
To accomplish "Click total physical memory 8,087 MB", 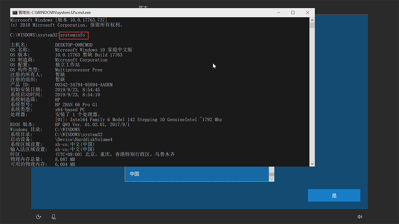I will [x=65, y=159].
